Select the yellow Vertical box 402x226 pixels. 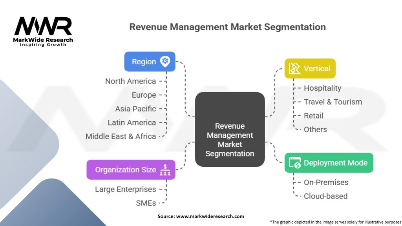310,68
